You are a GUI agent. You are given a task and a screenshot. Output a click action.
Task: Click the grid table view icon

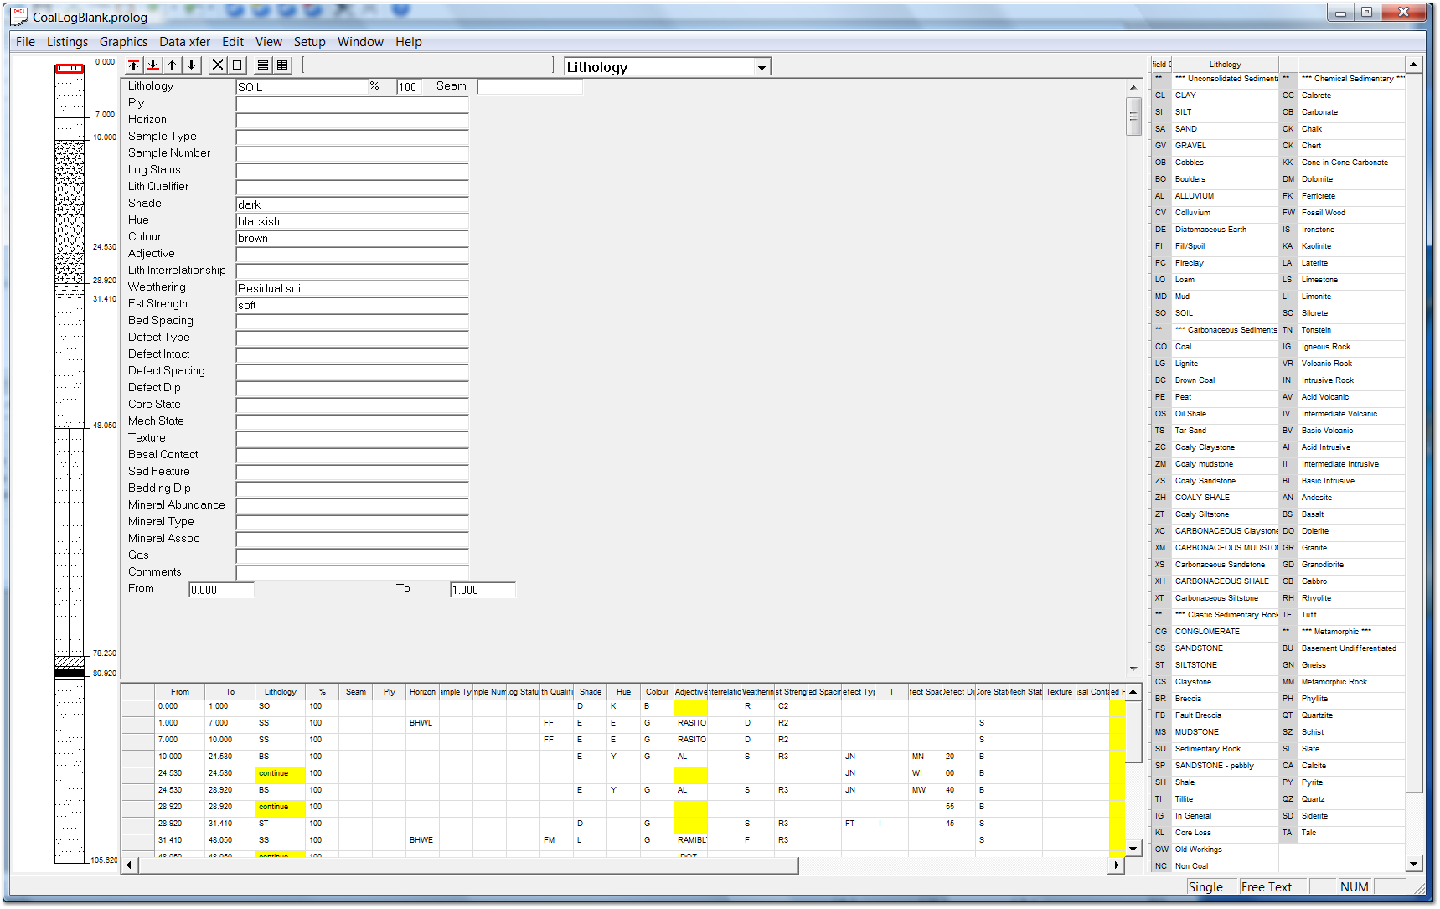point(282,65)
